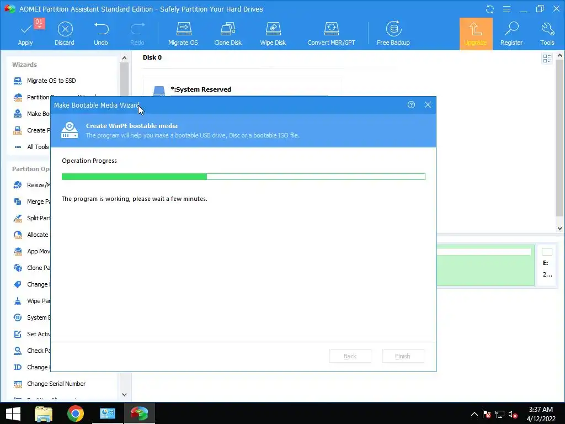
Task: Click the muted volume tray icon
Action: tap(513, 414)
